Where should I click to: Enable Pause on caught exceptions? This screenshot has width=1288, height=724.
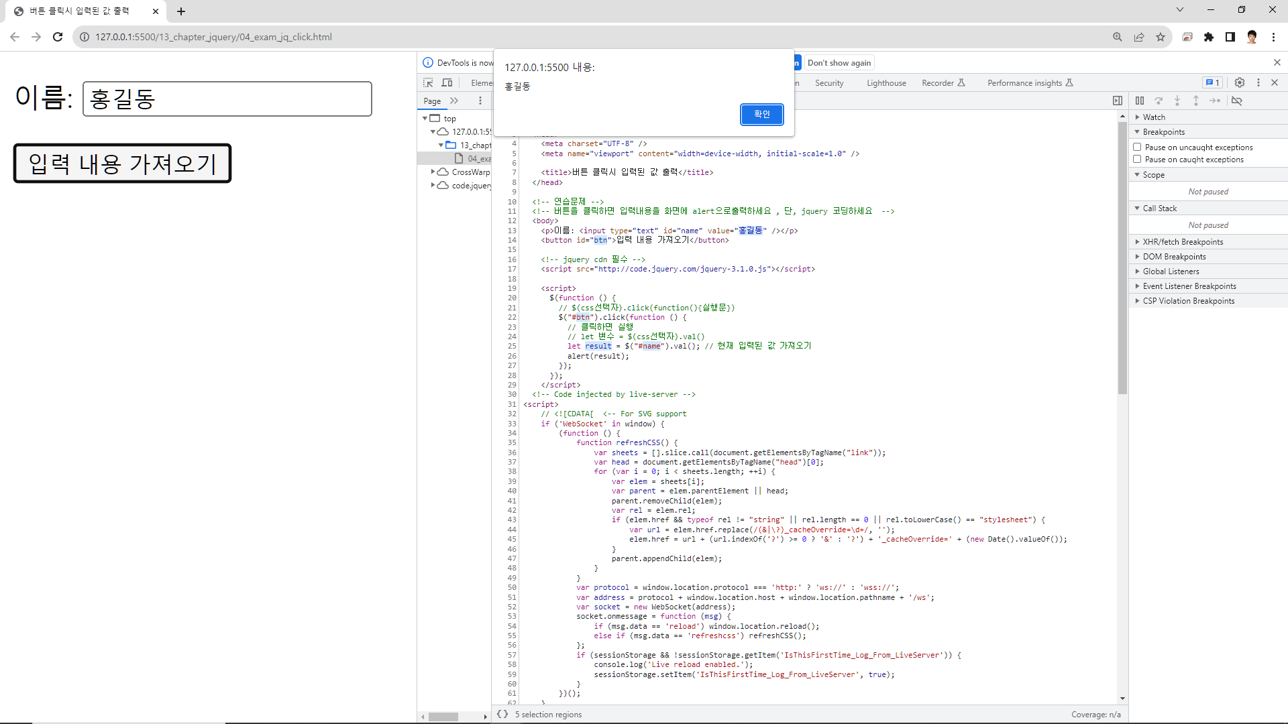[x=1137, y=160]
